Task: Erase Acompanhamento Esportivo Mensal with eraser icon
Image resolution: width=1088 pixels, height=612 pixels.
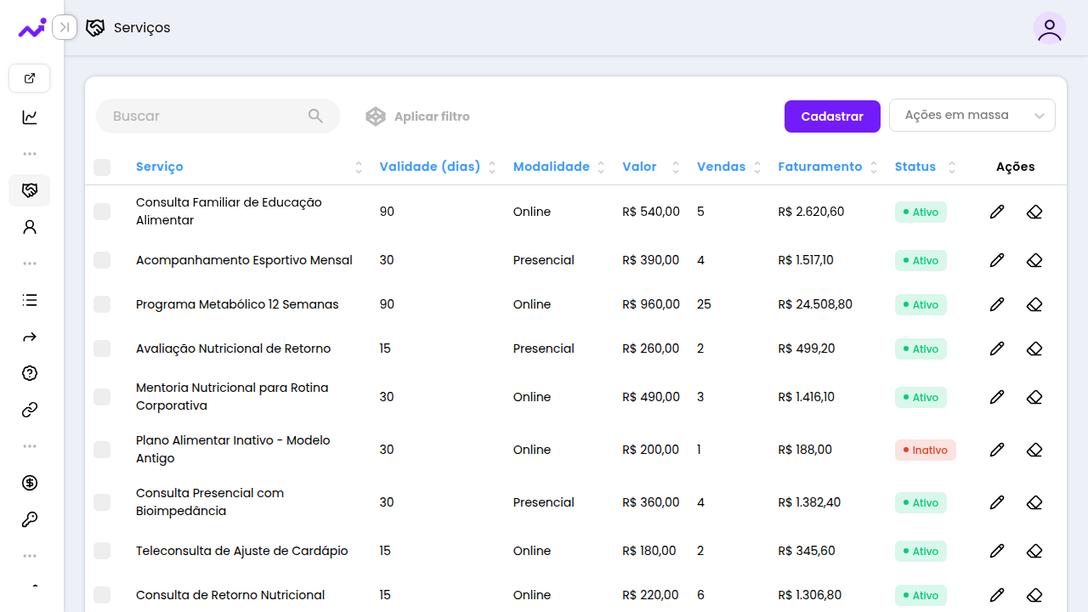Action: pos(1034,260)
